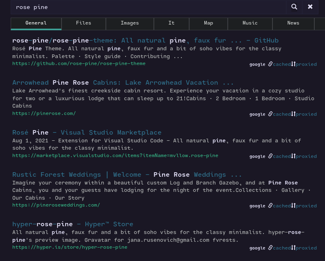Click the 'google' engine label on the GitHub result
The image size is (325, 261).
(257, 65)
